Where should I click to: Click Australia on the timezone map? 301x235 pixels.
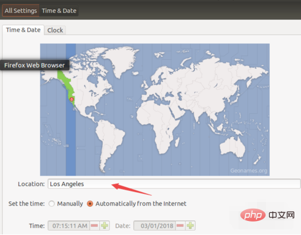click(232, 146)
